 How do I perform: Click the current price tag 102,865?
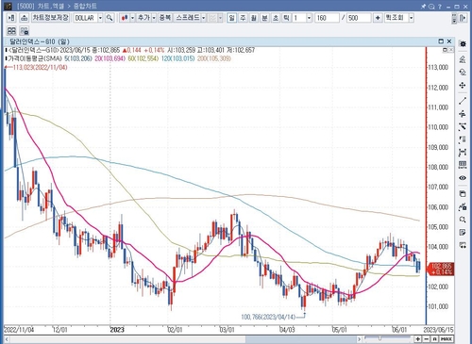pyautogui.click(x=441, y=269)
